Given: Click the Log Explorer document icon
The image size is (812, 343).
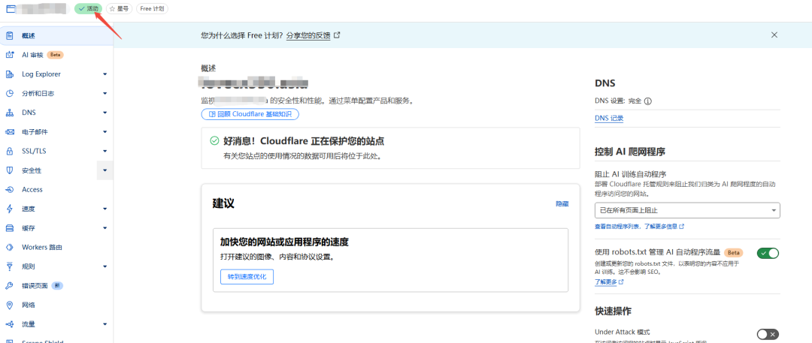Looking at the screenshot, I should tap(9, 74).
